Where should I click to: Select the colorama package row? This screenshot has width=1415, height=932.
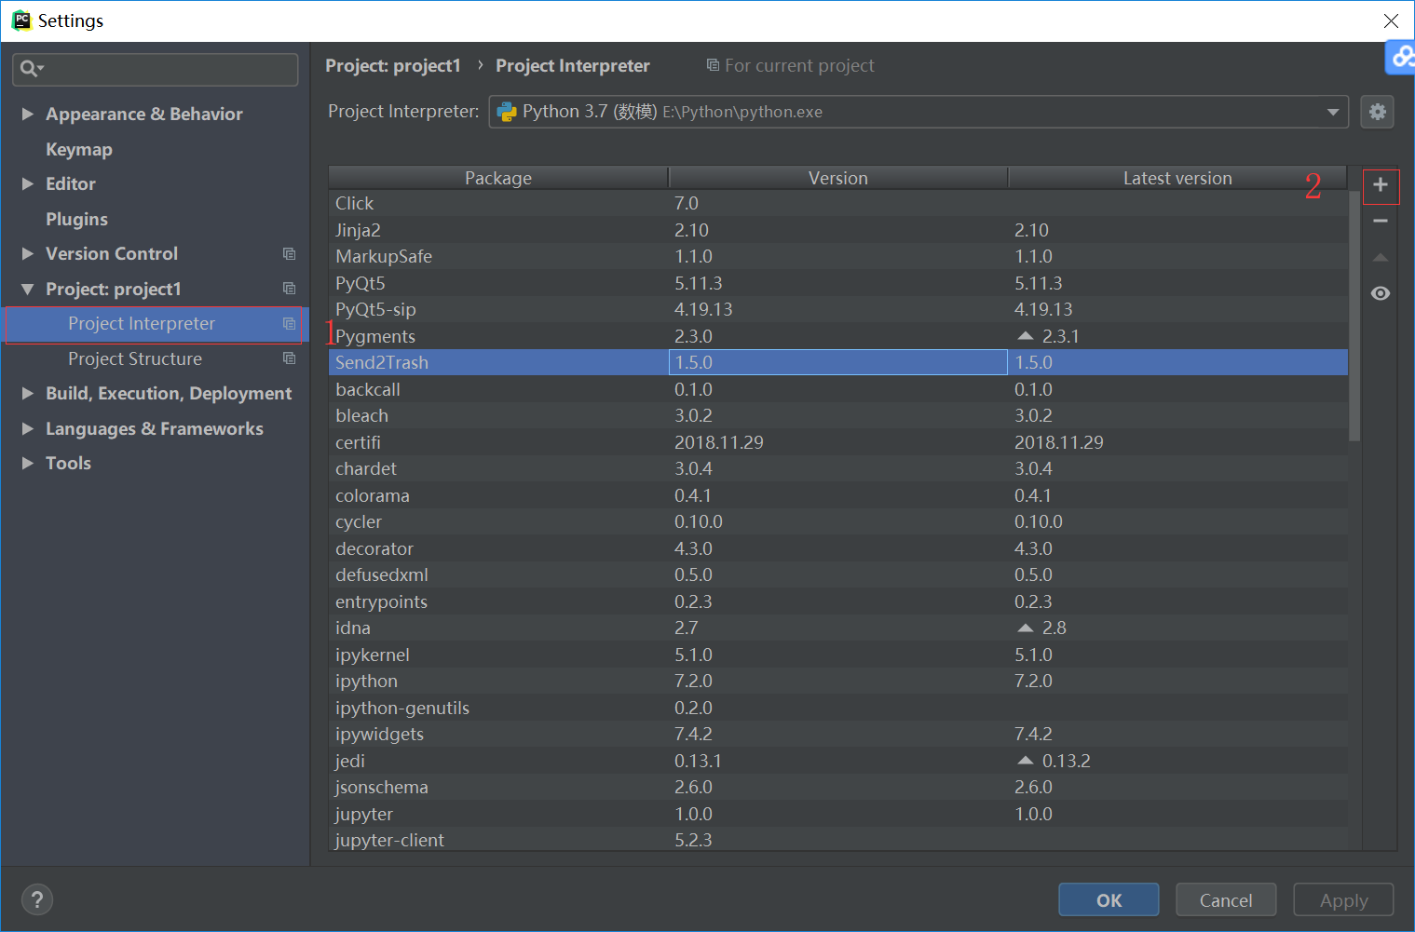(838, 495)
